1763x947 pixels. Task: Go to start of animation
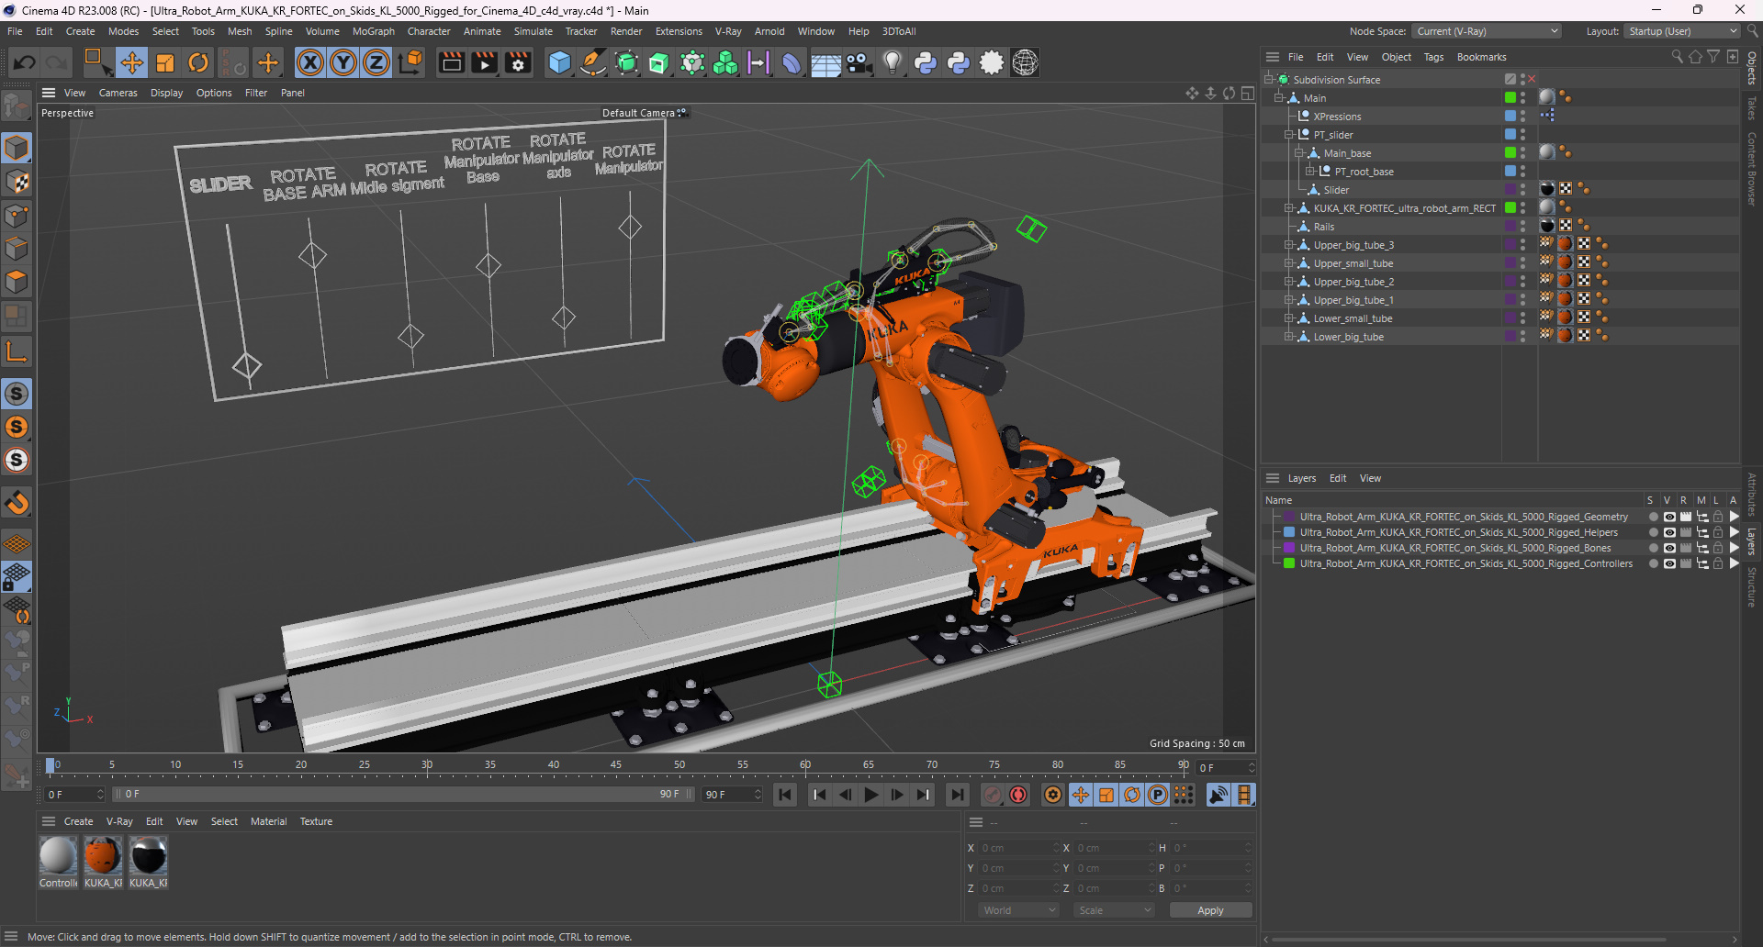click(785, 795)
